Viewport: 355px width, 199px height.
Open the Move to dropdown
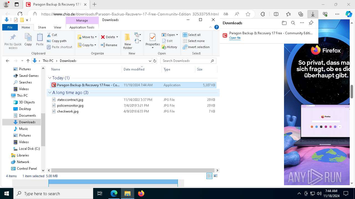pos(87,37)
